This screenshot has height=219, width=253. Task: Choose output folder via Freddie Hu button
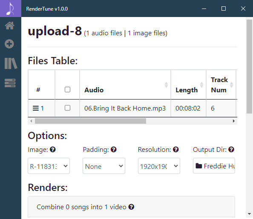coord(214,166)
